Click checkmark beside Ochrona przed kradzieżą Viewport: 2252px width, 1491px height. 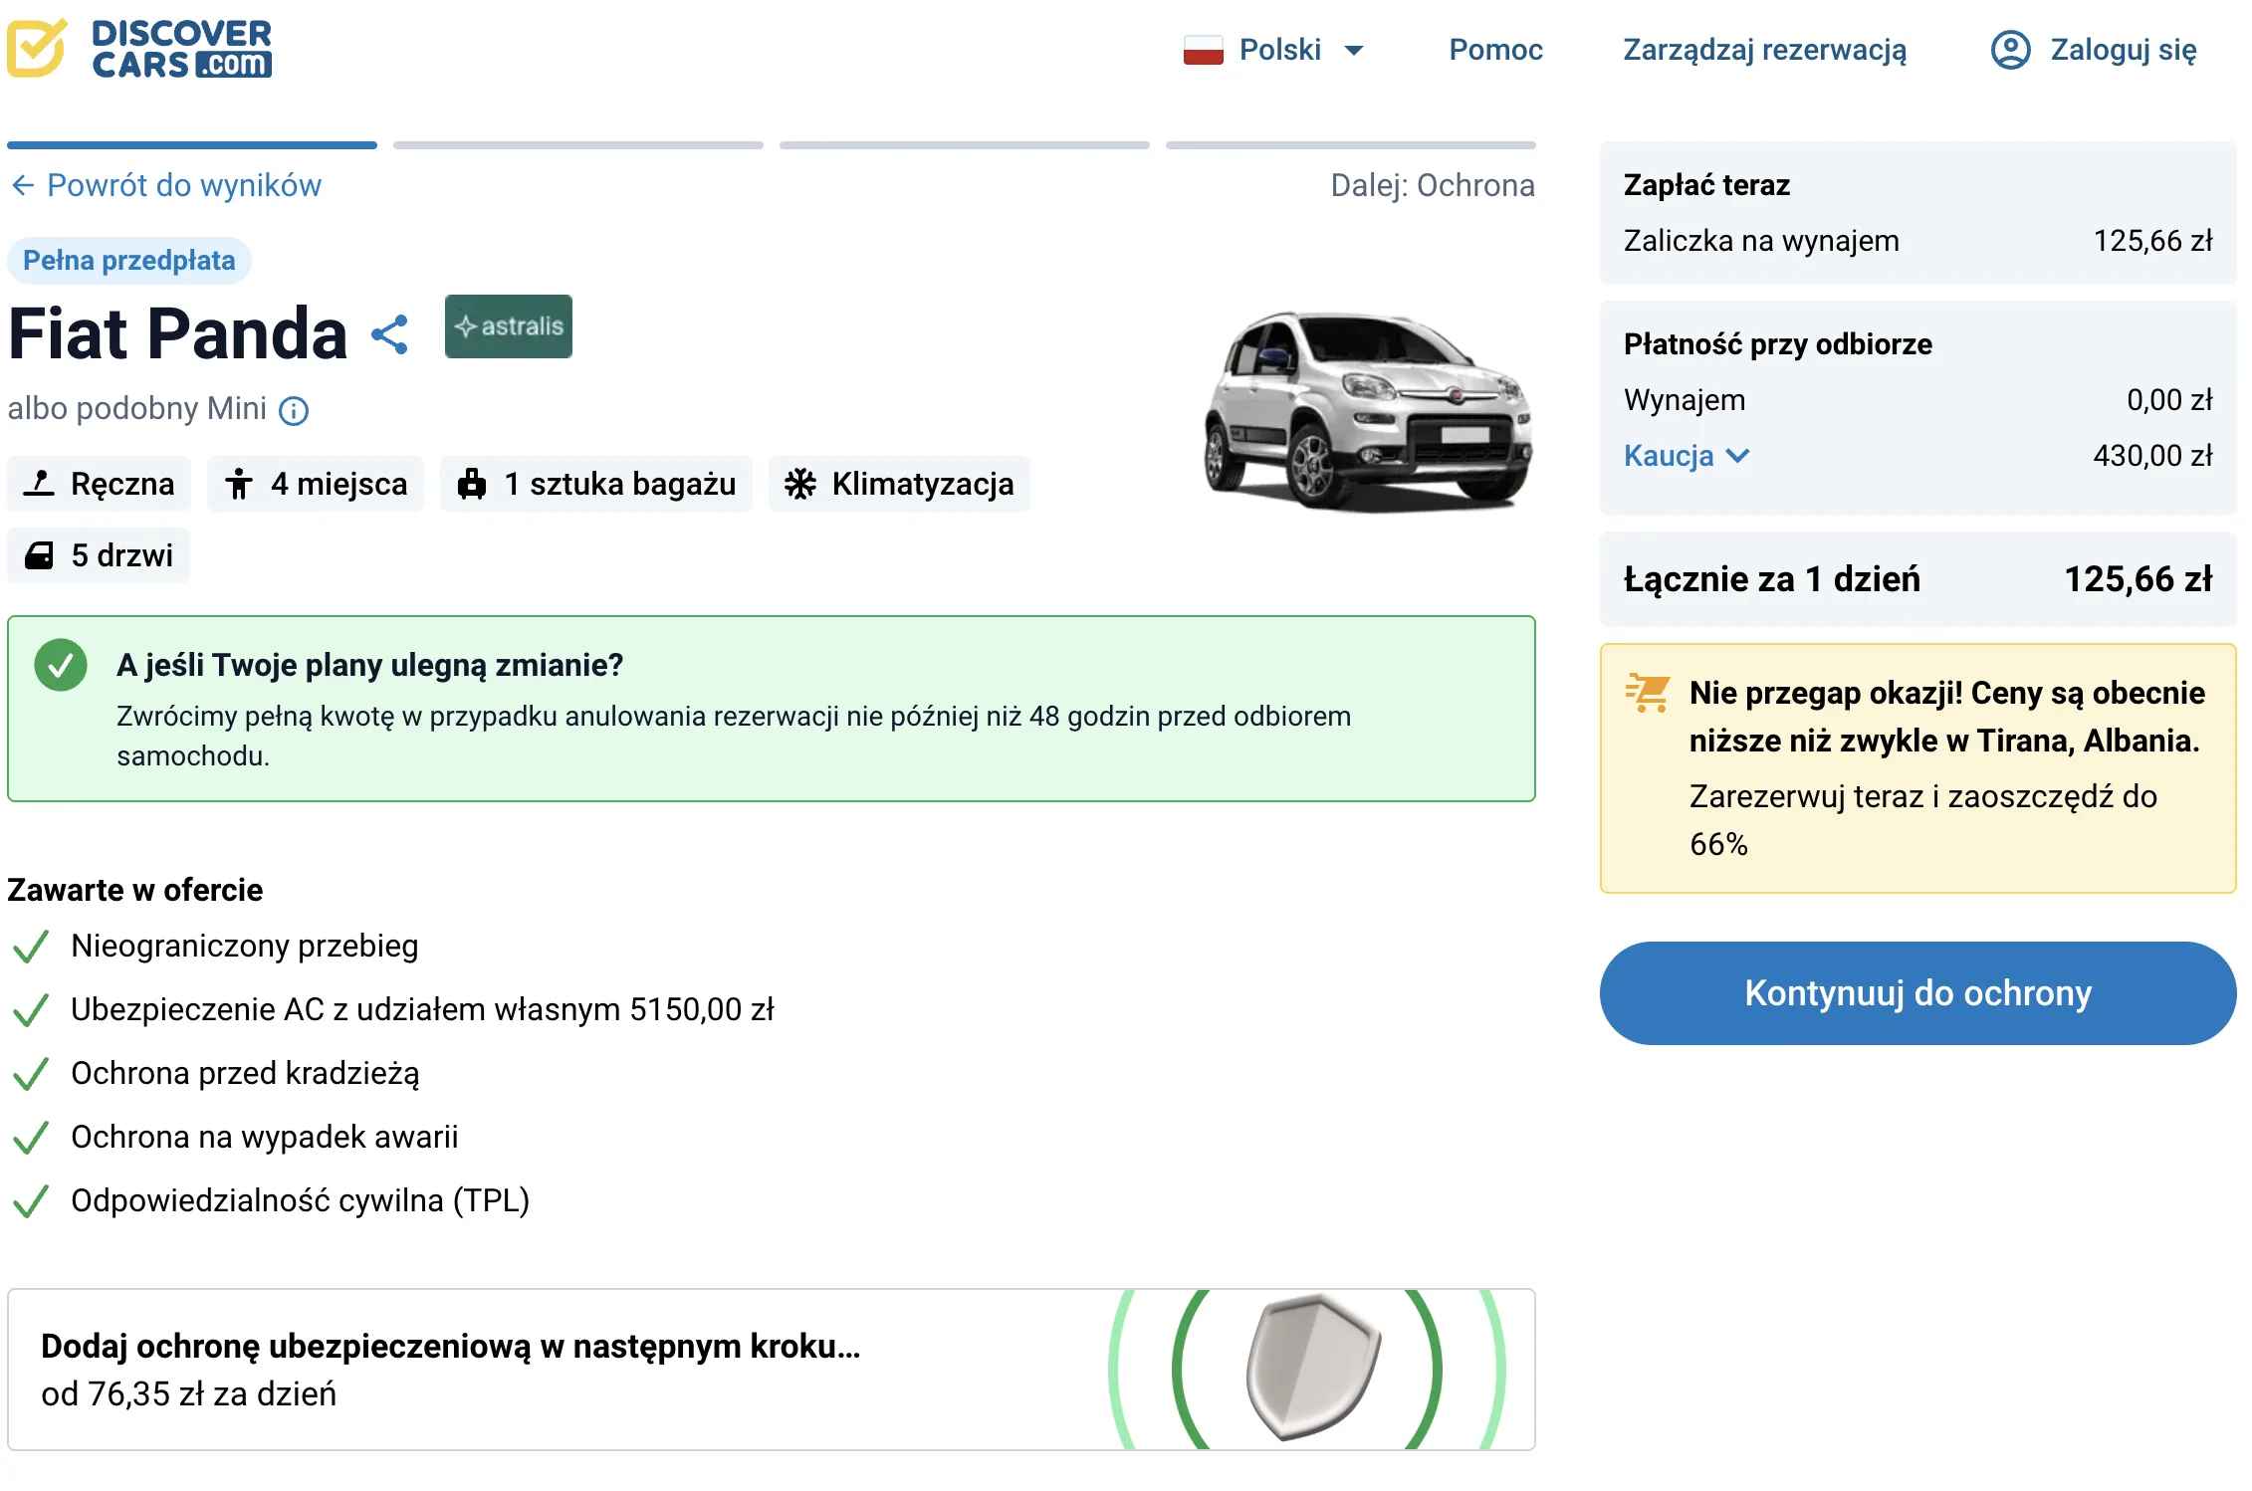(31, 1074)
